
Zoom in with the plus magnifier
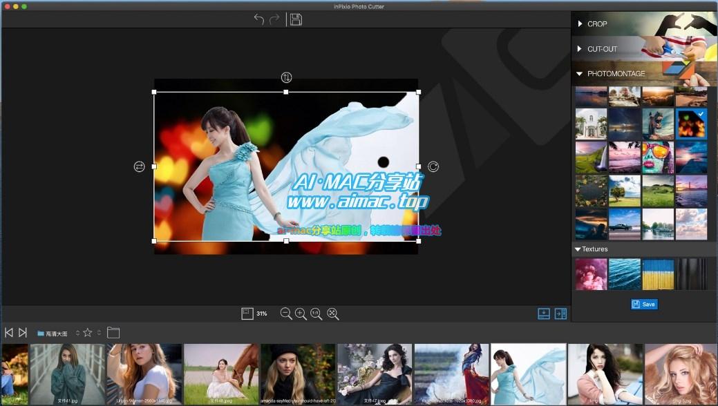[x=301, y=313]
